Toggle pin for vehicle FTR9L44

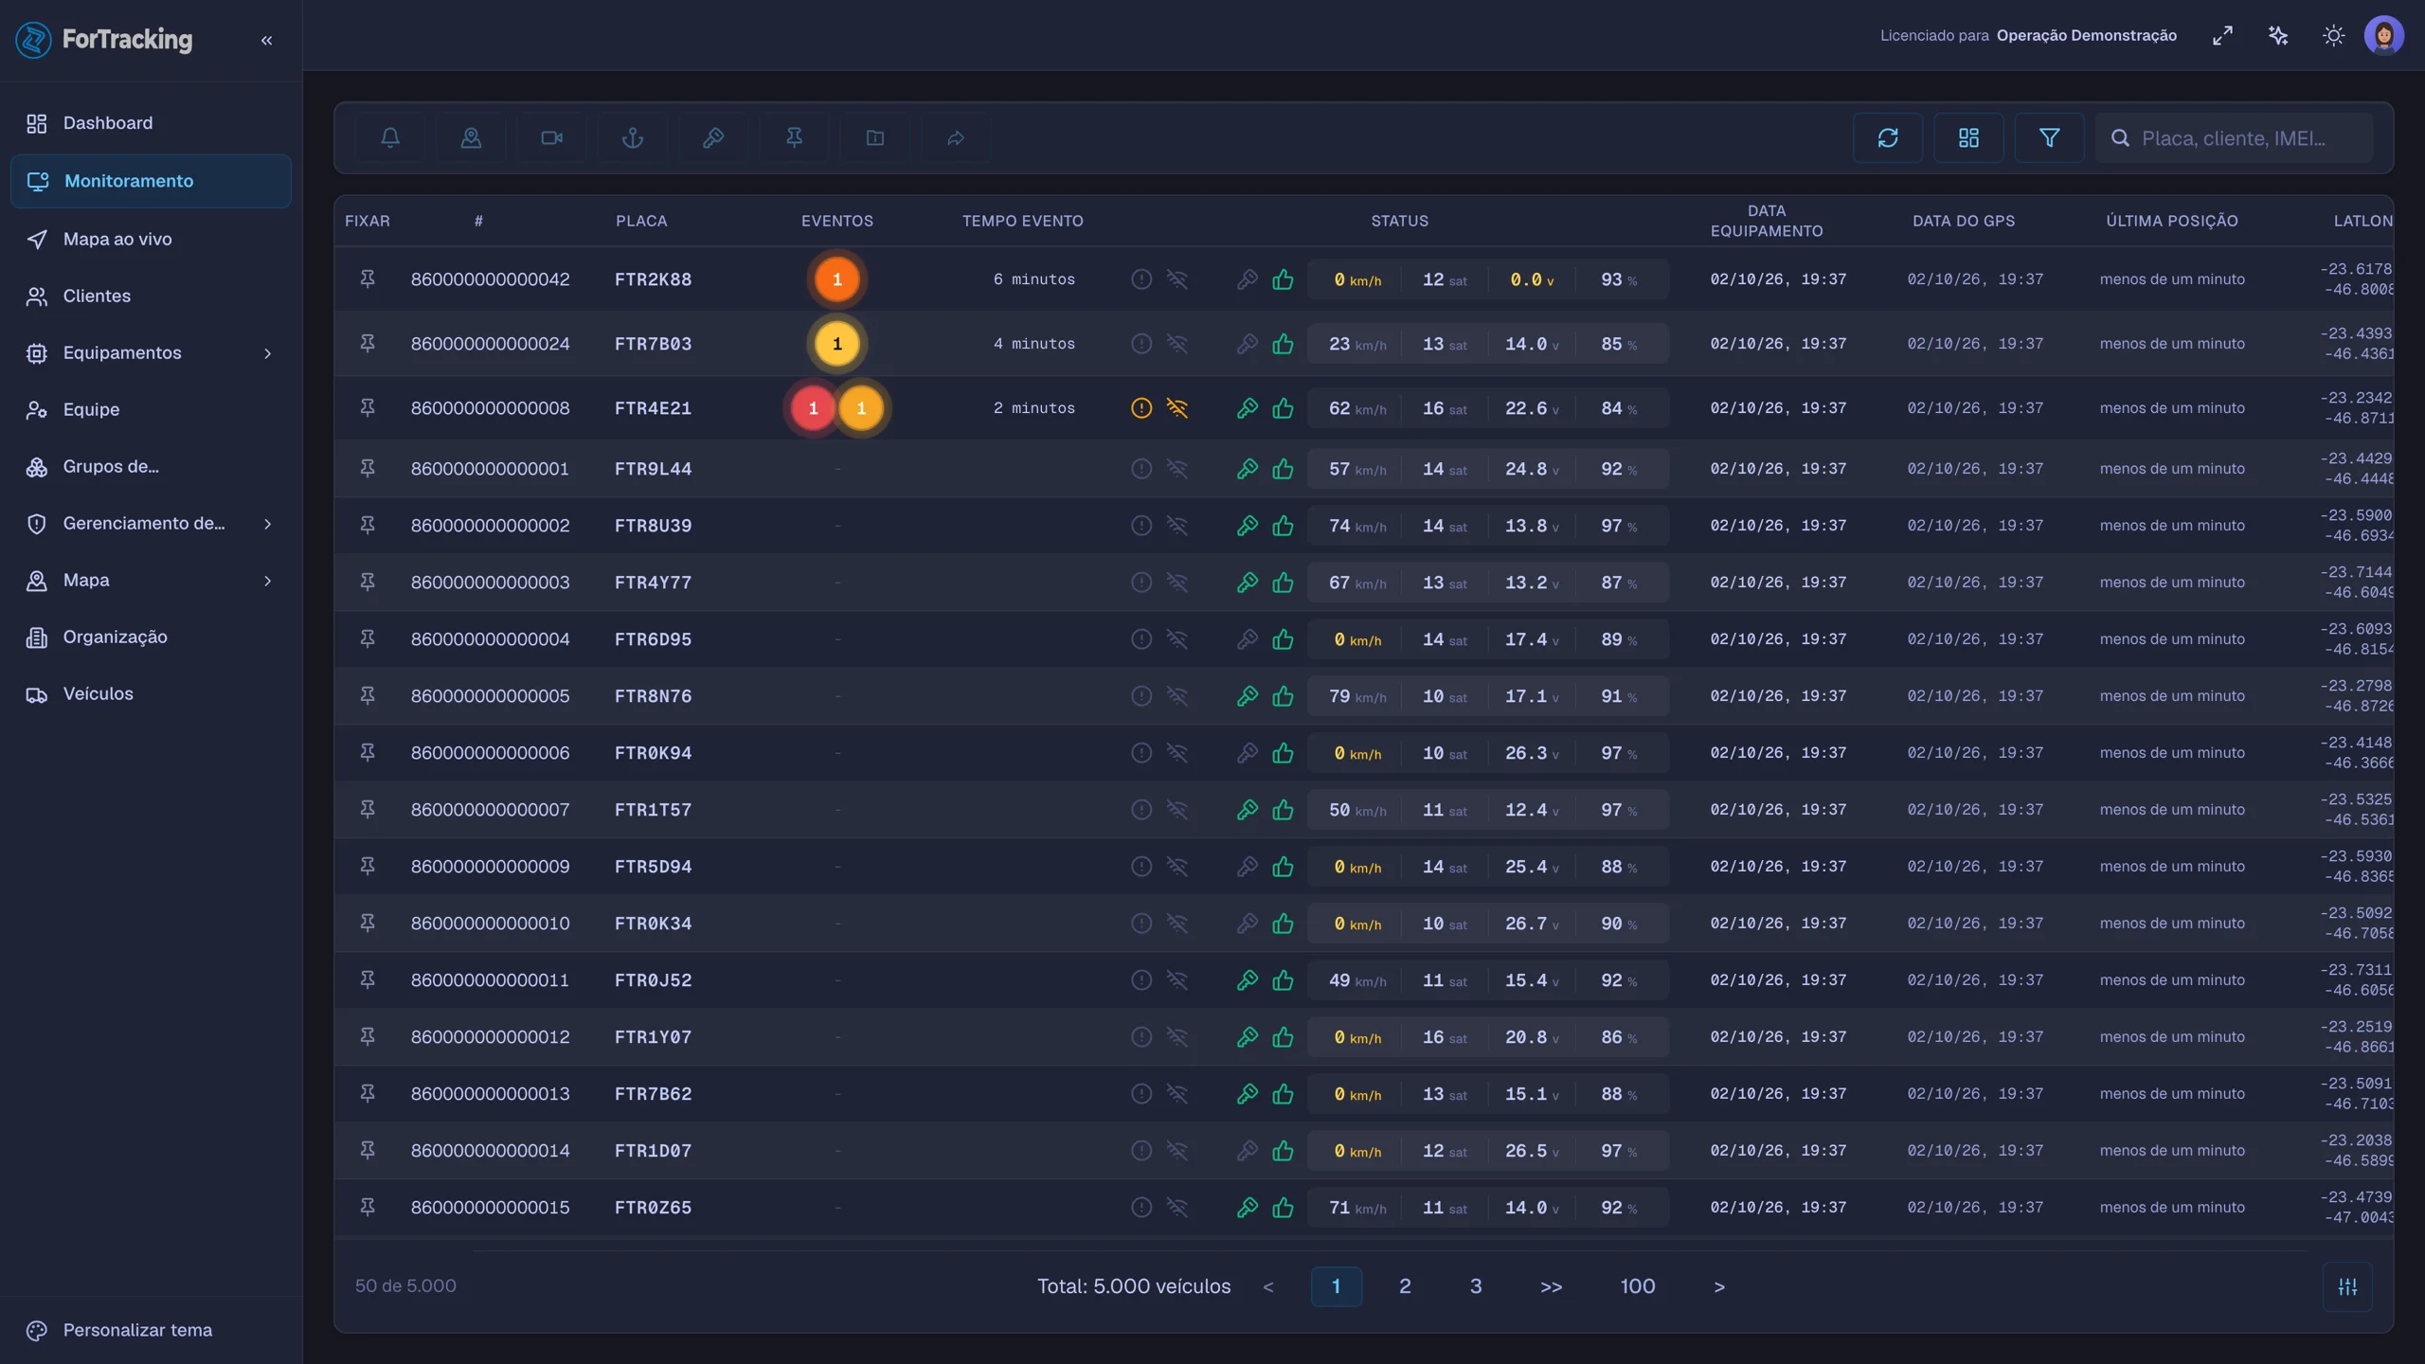click(x=368, y=468)
